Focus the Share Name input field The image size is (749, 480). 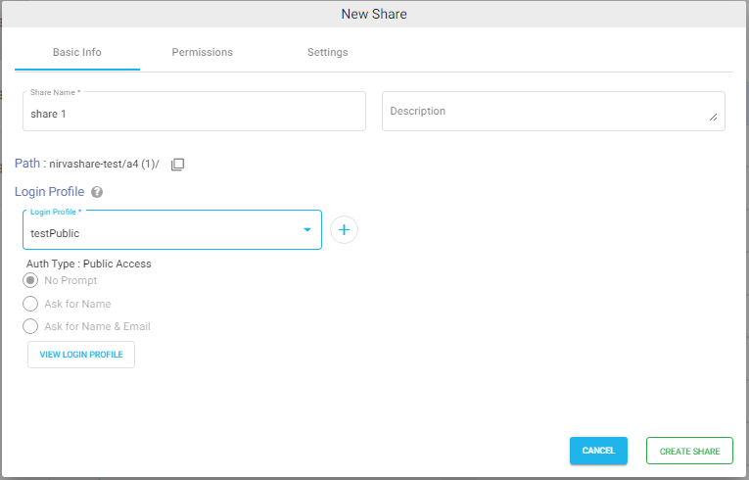(x=195, y=112)
